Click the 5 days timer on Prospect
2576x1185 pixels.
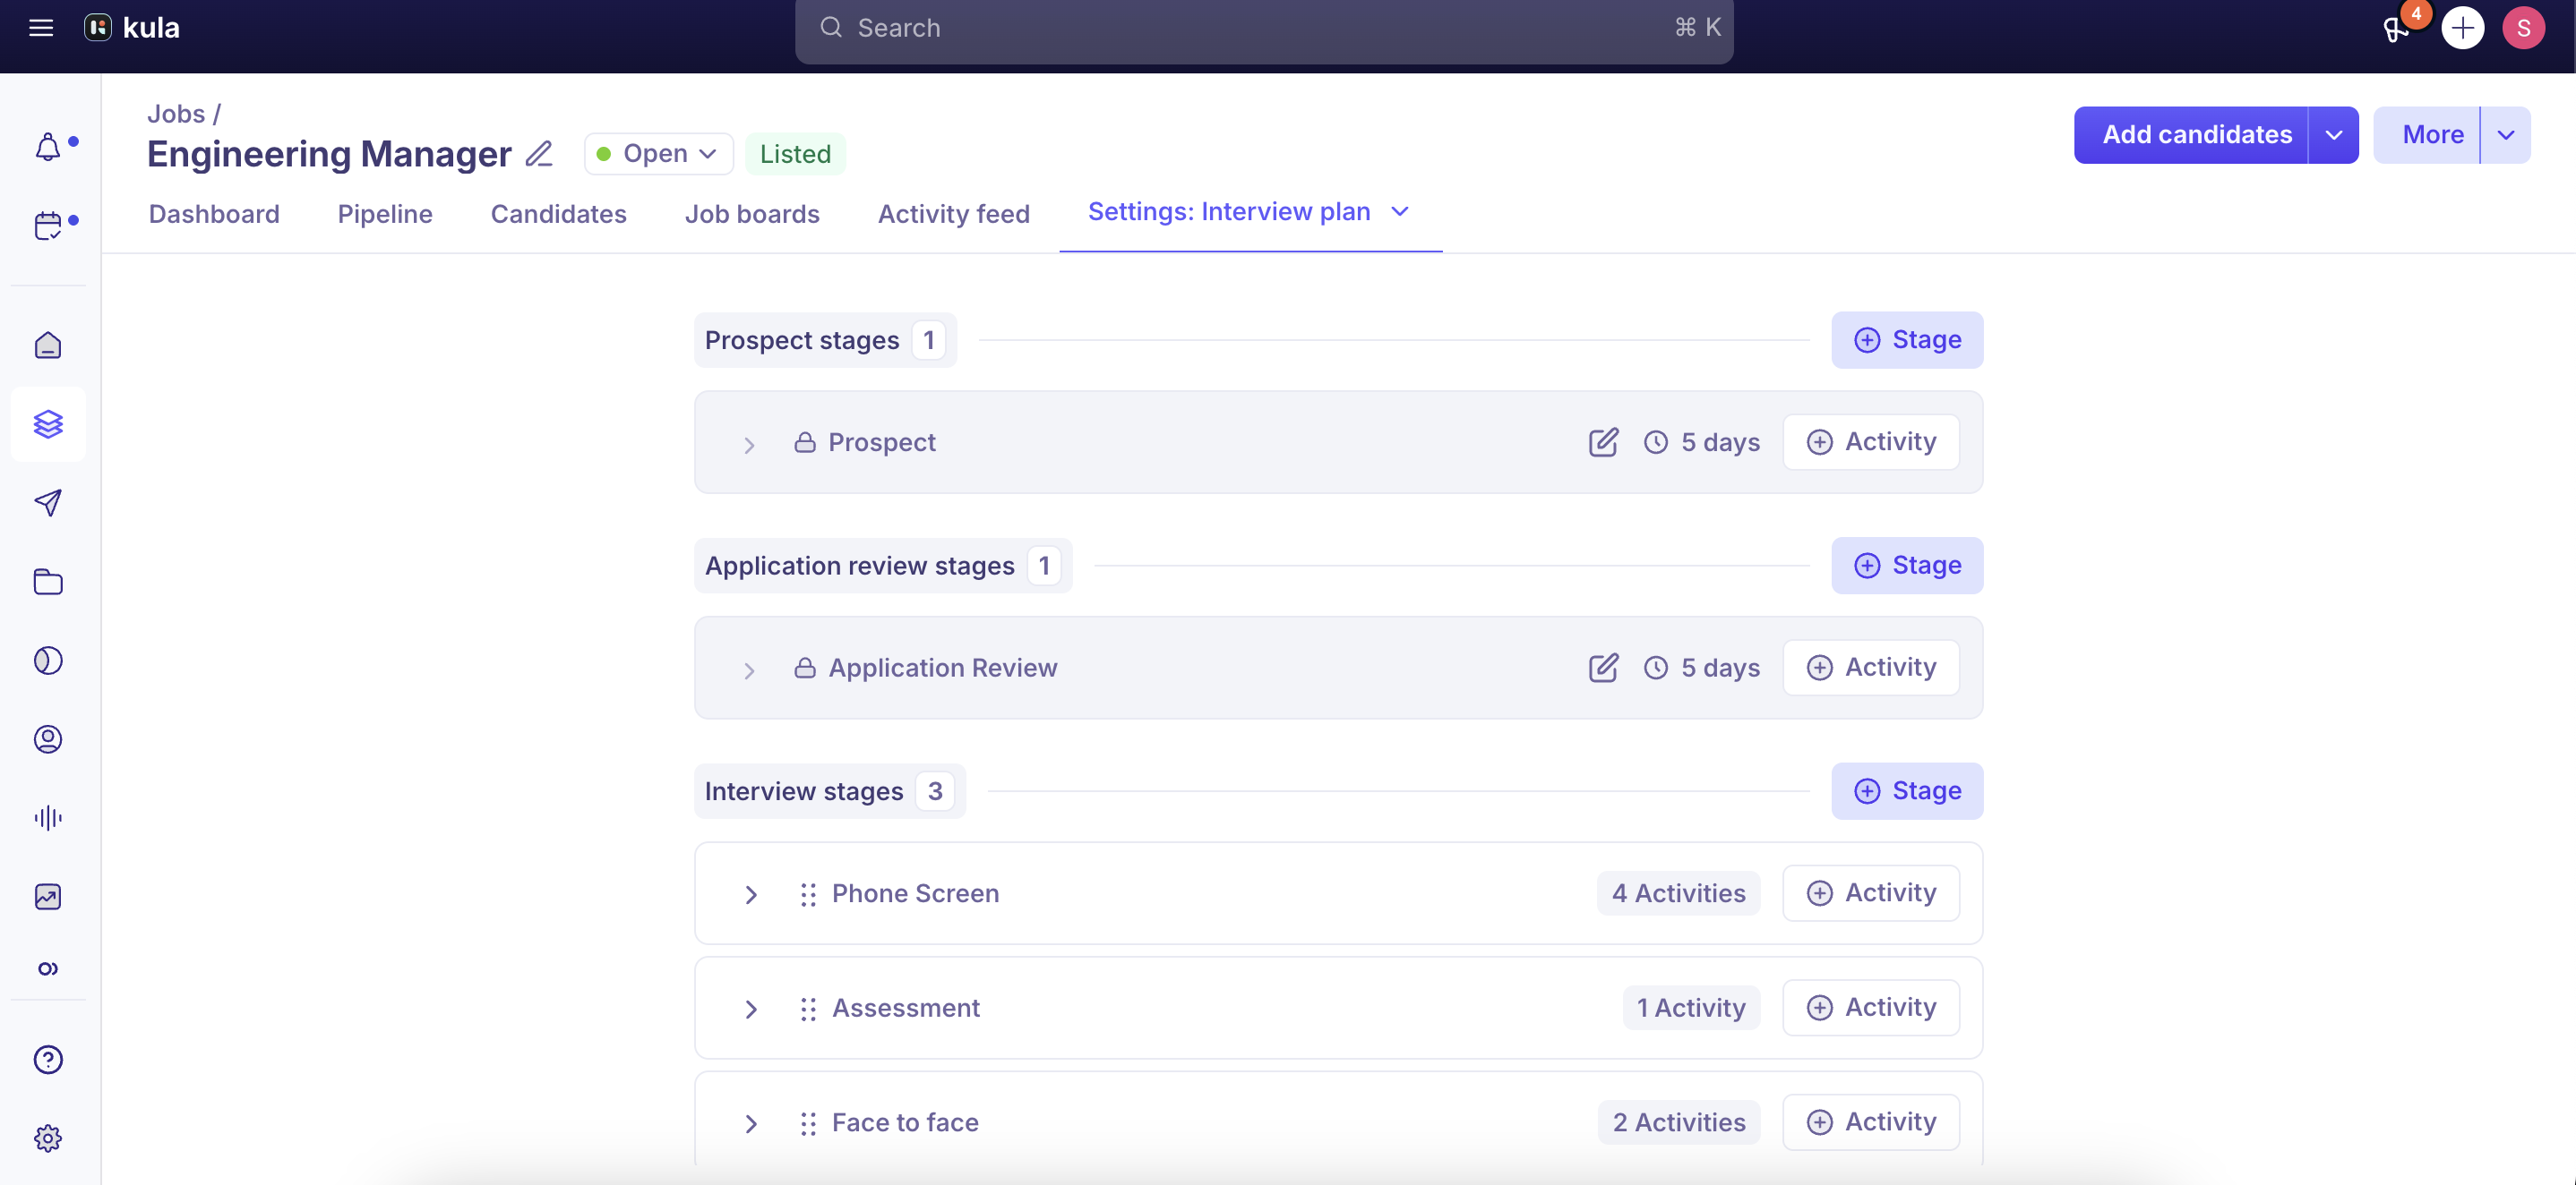point(1702,441)
